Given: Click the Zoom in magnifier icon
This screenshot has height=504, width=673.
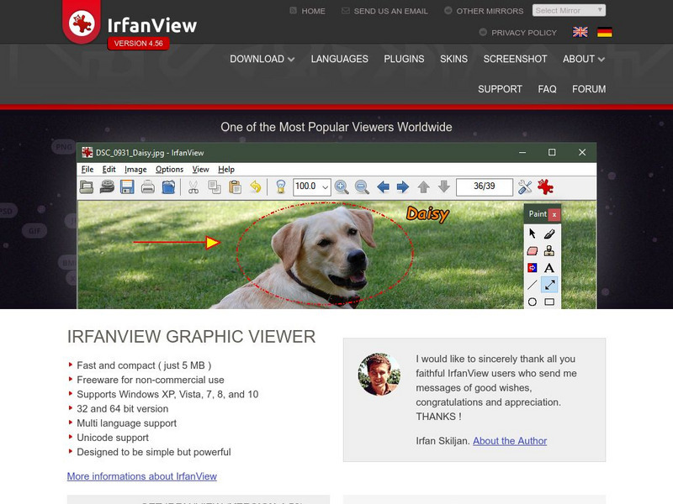Looking at the screenshot, I should coord(342,186).
